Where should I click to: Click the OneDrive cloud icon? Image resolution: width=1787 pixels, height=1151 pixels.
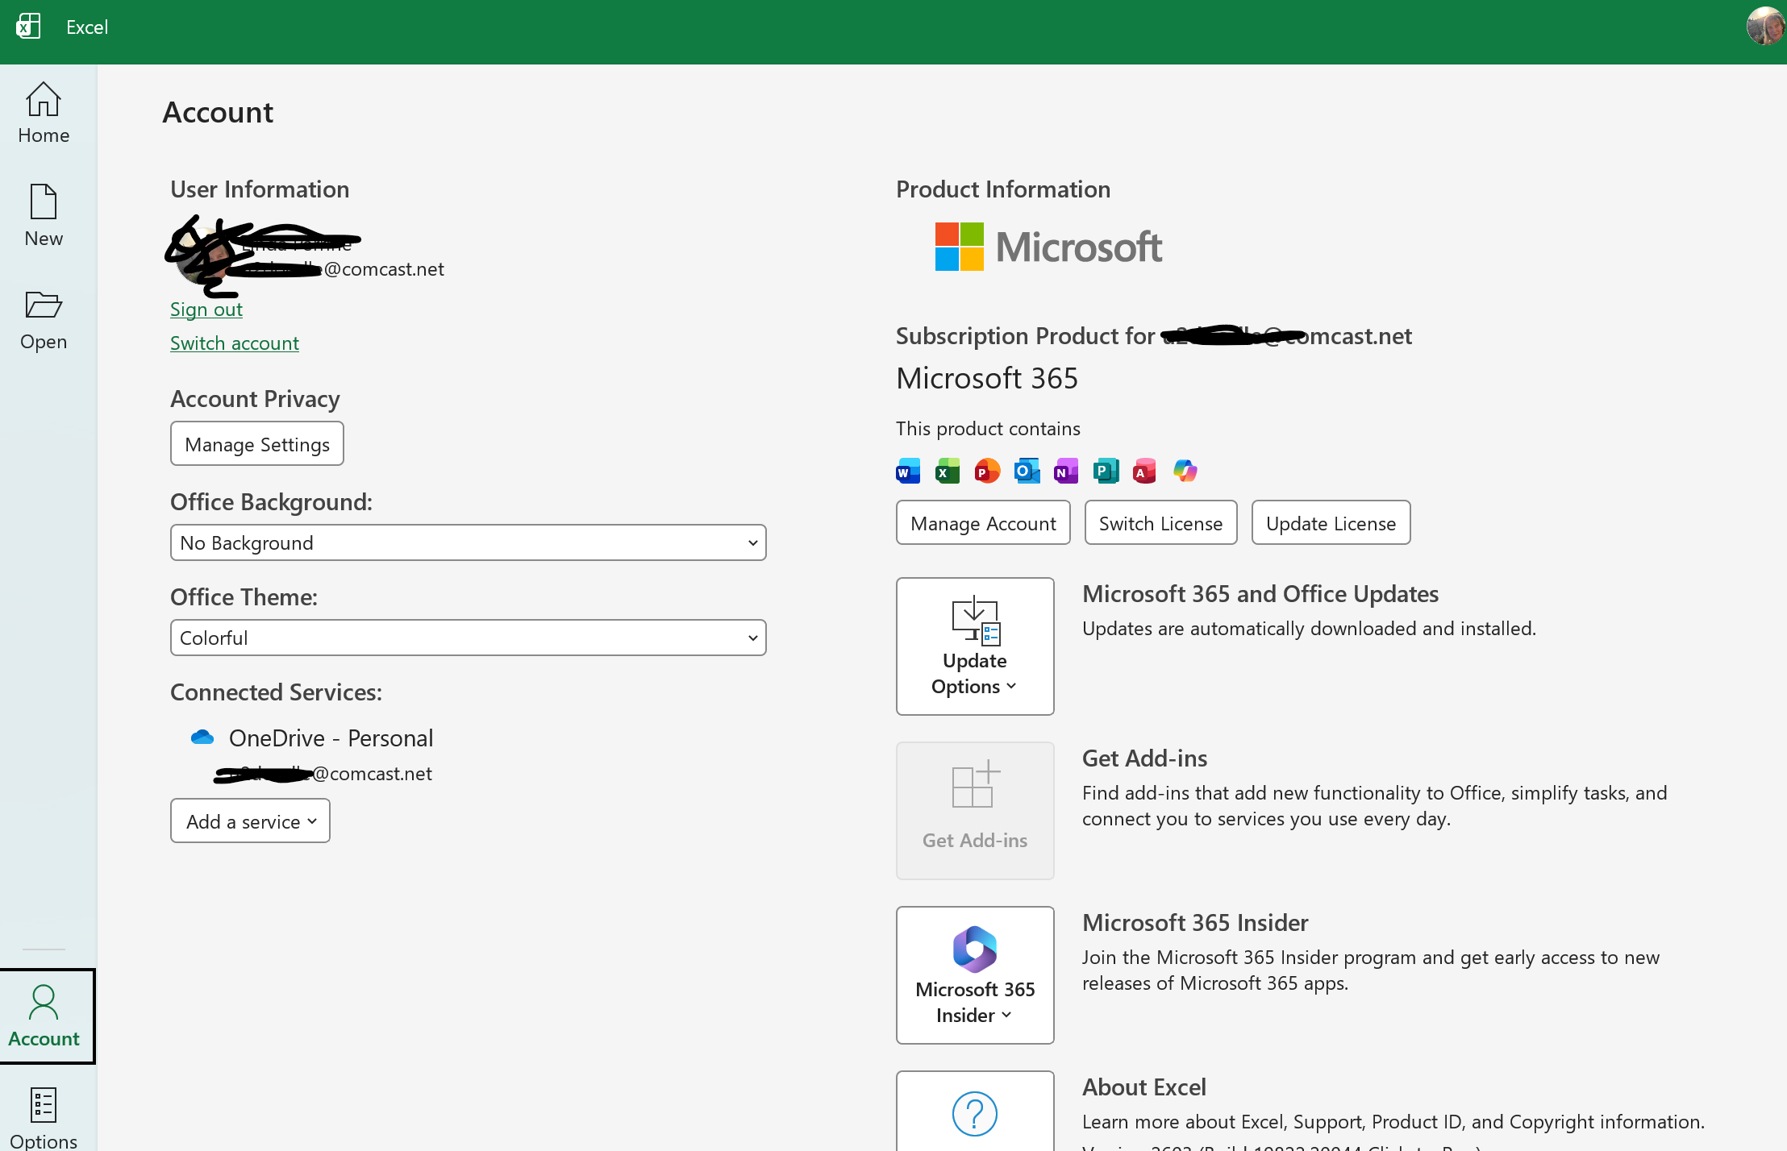pos(202,738)
